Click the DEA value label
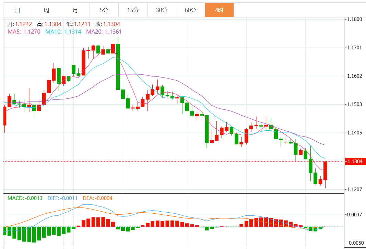This screenshot has width=366, height=249. click(97, 198)
